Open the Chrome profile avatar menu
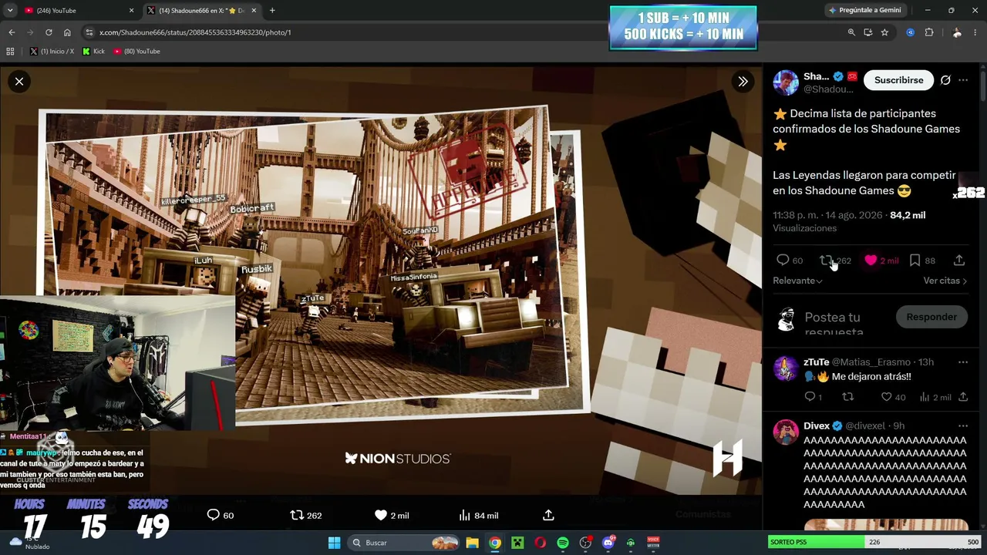The width and height of the screenshot is (987, 555). coord(957,32)
